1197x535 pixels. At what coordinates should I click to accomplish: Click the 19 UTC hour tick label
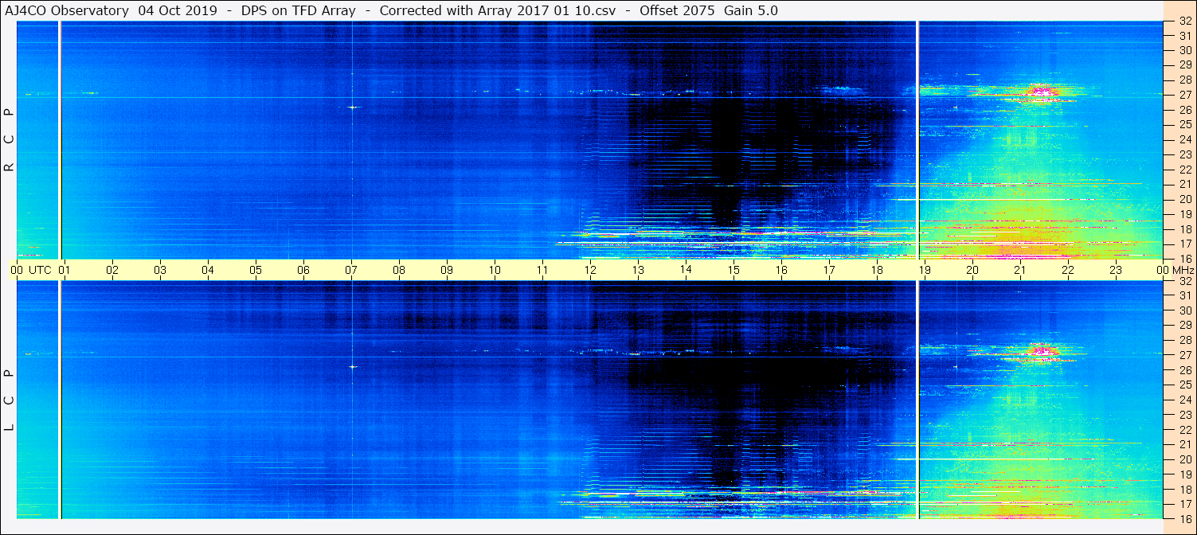tap(925, 270)
